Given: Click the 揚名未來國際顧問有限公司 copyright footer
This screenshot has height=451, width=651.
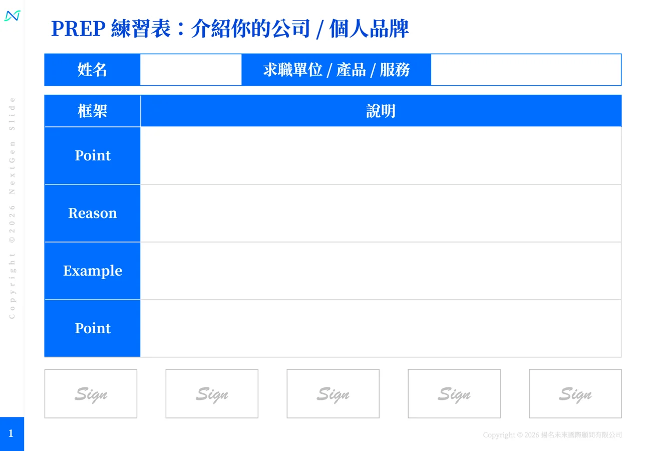Looking at the screenshot, I should (x=552, y=435).
